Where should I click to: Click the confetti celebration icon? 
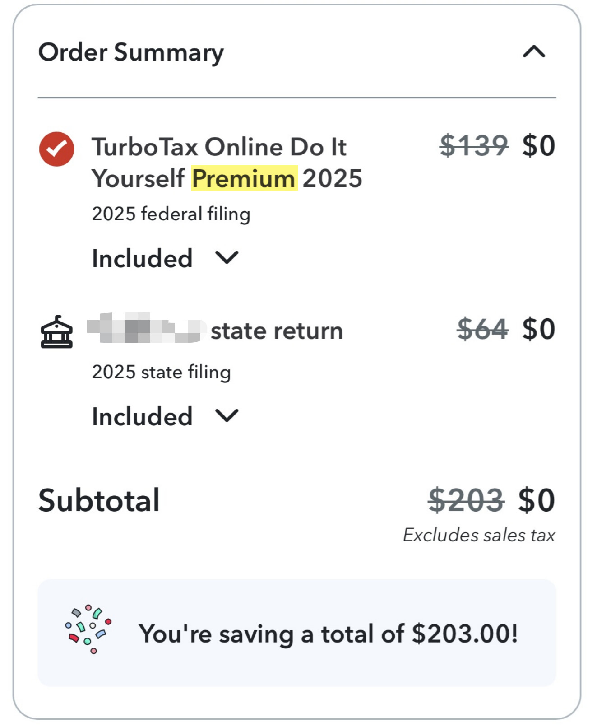pyautogui.click(x=88, y=629)
